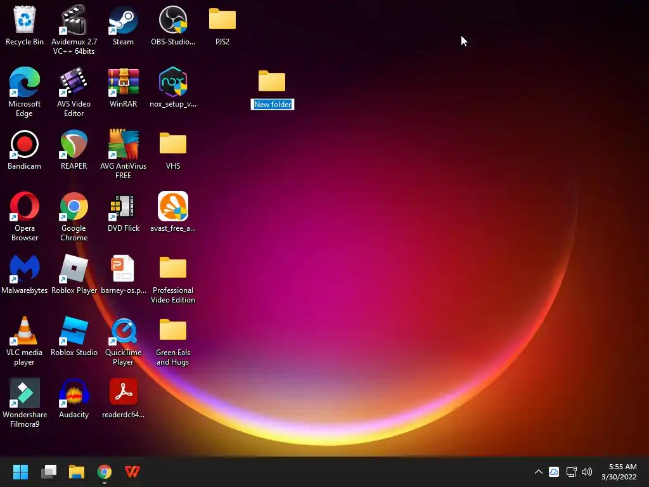
Task: Open the Windows Start menu
Action: 21,472
